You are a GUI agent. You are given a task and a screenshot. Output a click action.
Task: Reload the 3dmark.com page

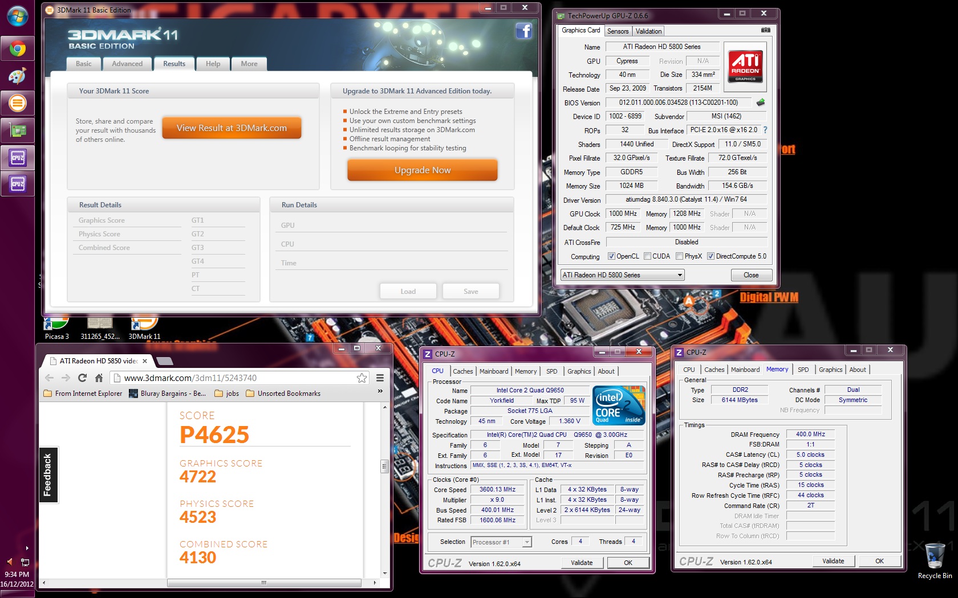[x=82, y=378]
